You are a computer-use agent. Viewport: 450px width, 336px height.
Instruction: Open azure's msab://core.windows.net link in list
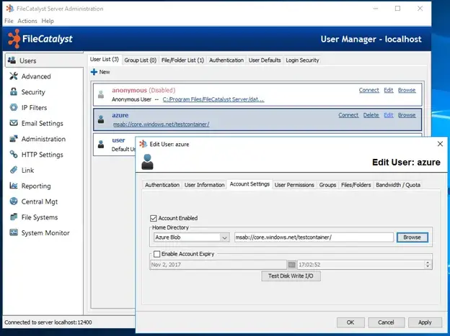point(161,124)
